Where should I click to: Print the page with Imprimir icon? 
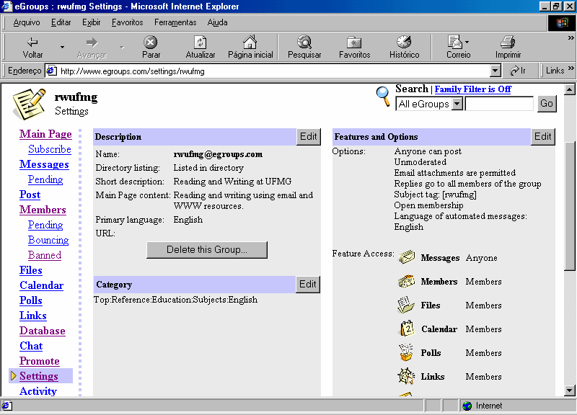508,43
